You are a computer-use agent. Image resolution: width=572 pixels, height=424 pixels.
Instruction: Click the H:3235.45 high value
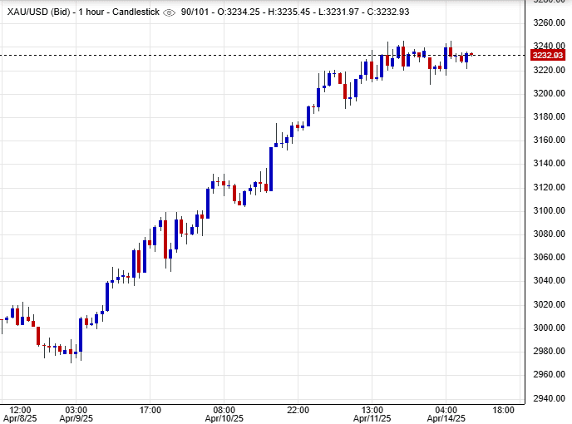pyautogui.click(x=292, y=13)
